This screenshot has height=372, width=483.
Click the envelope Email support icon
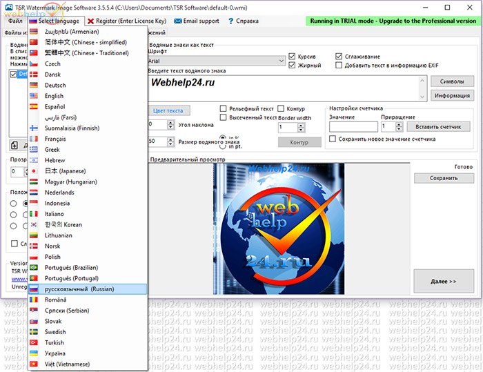[178, 21]
